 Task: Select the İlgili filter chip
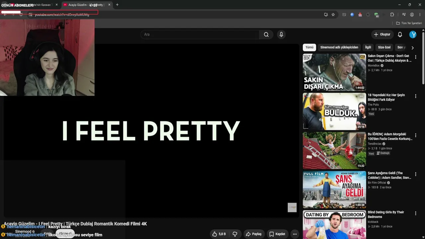368,47
